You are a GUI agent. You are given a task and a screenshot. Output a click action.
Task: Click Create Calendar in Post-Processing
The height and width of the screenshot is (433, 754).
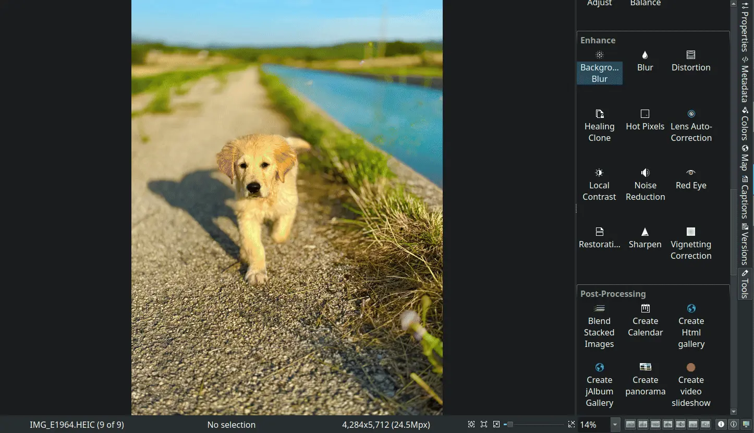(645, 321)
